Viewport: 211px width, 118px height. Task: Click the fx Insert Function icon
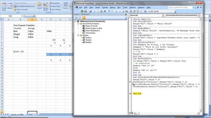coord(34,16)
